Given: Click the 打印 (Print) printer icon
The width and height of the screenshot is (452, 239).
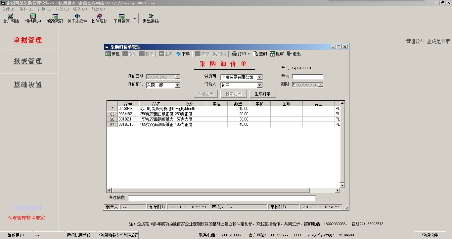Looking at the screenshot, I should point(234,54).
